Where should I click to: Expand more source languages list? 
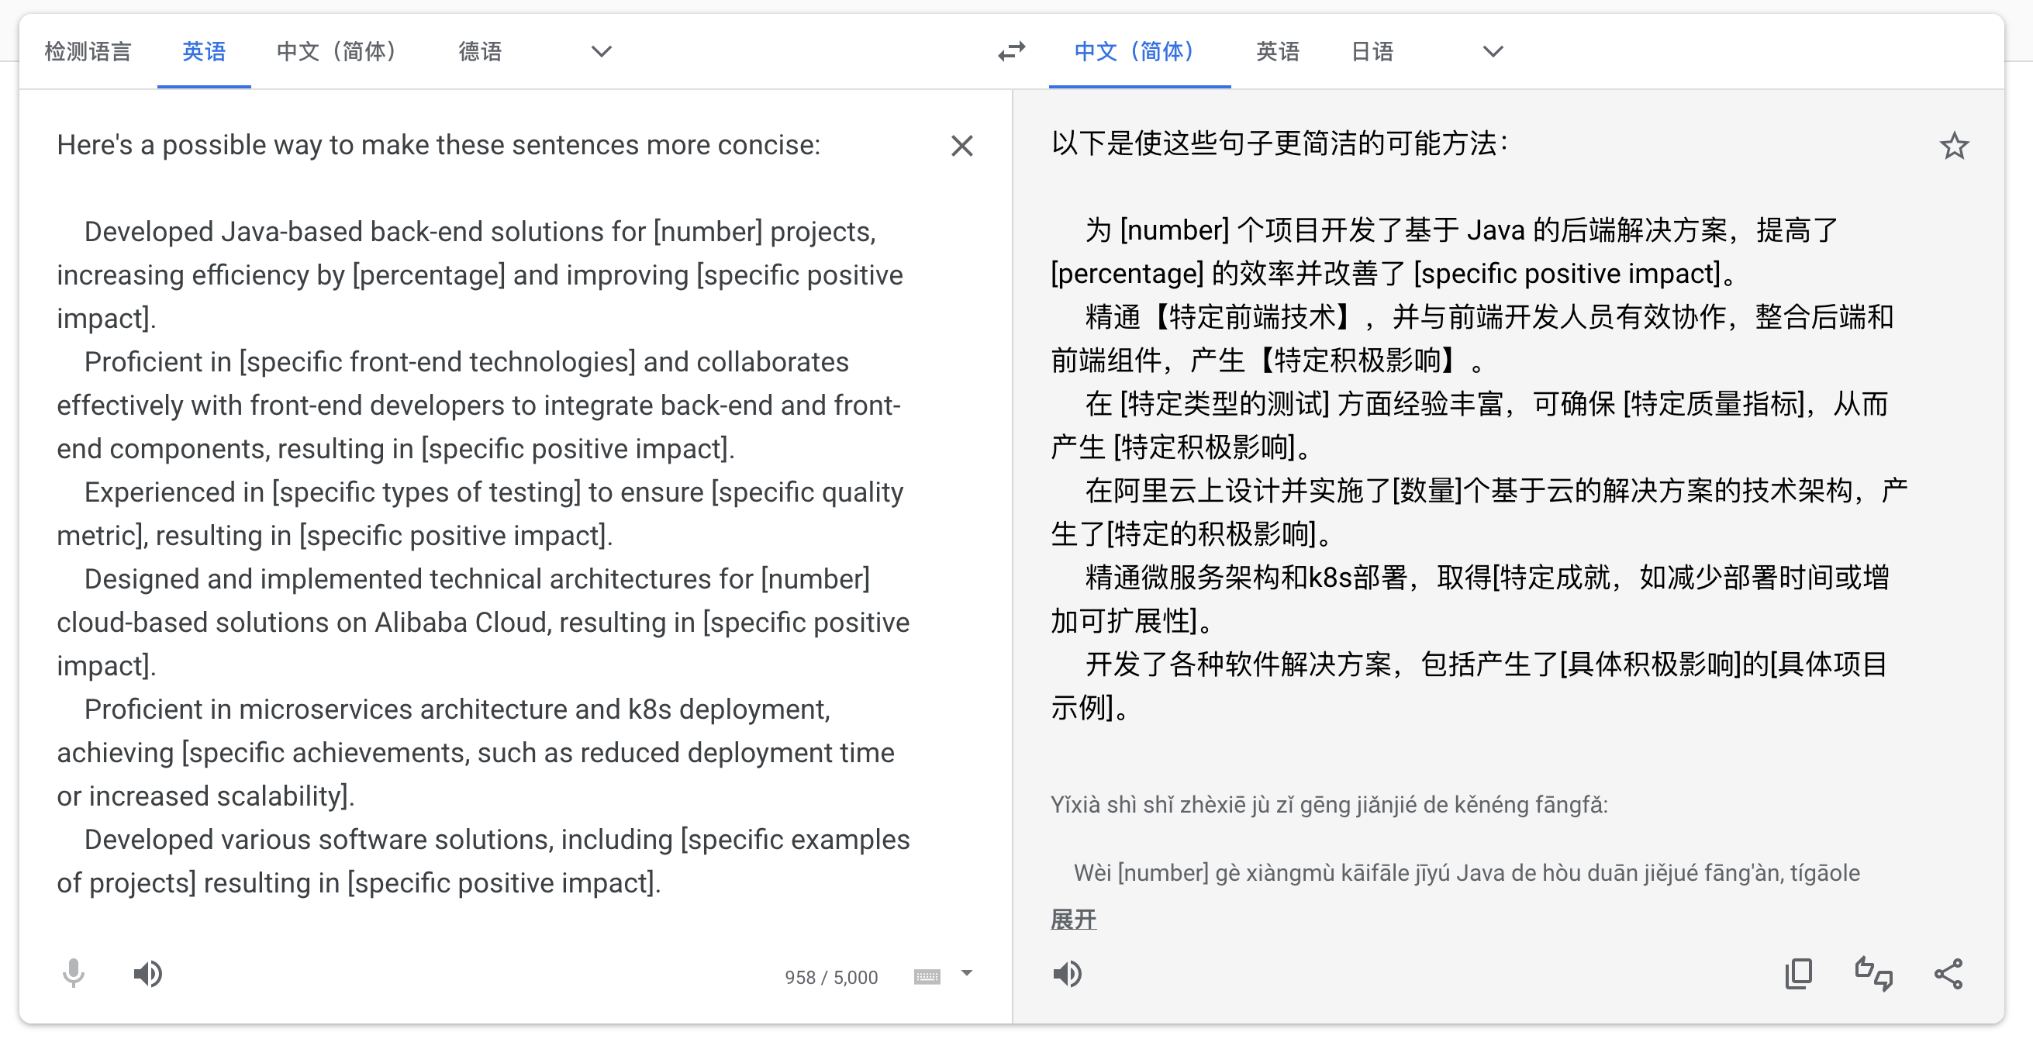[x=602, y=52]
